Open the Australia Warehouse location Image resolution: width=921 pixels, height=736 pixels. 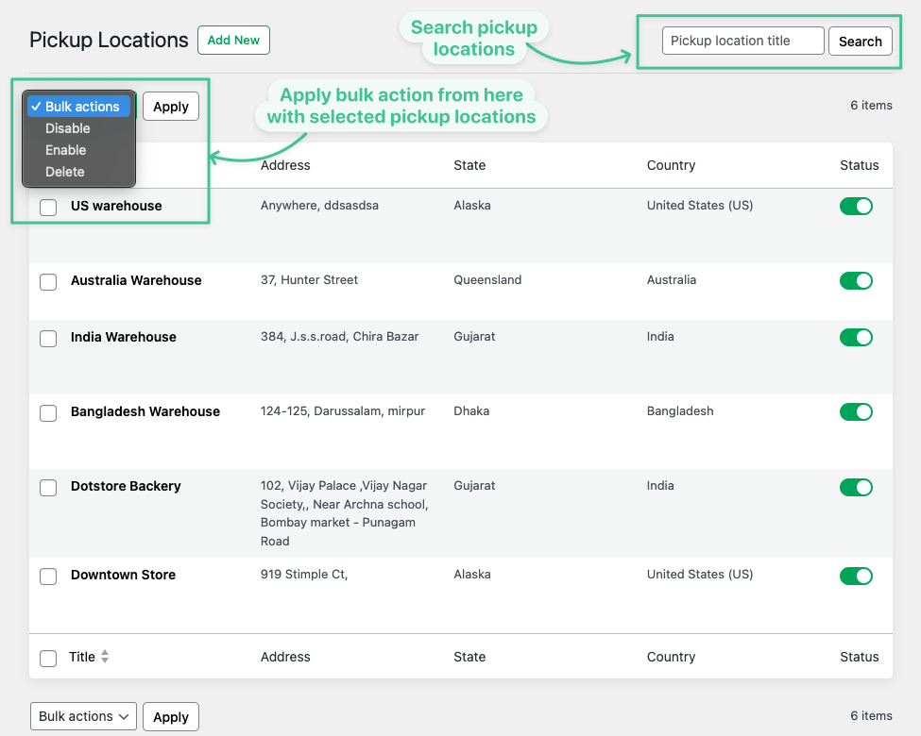click(x=136, y=280)
